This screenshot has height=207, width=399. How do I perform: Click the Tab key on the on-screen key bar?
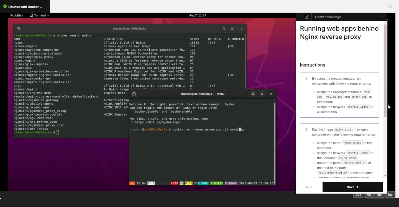[390, 195]
